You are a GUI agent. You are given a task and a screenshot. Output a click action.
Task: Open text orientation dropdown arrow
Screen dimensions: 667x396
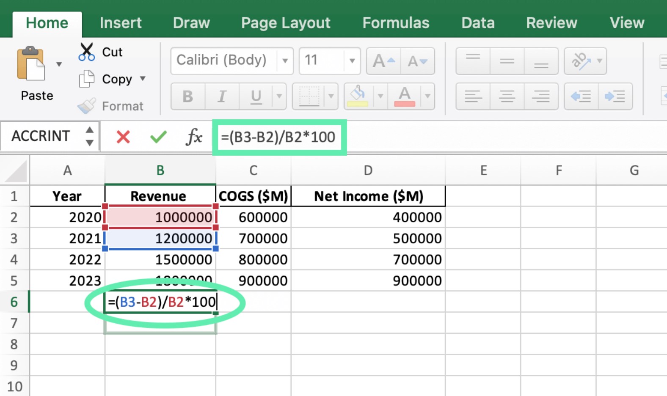[x=600, y=61]
